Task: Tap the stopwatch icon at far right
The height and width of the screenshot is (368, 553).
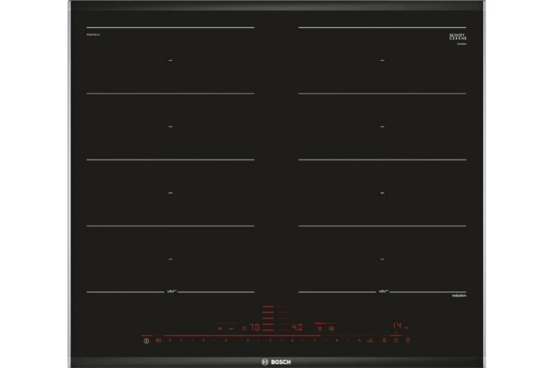Action: point(407,341)
